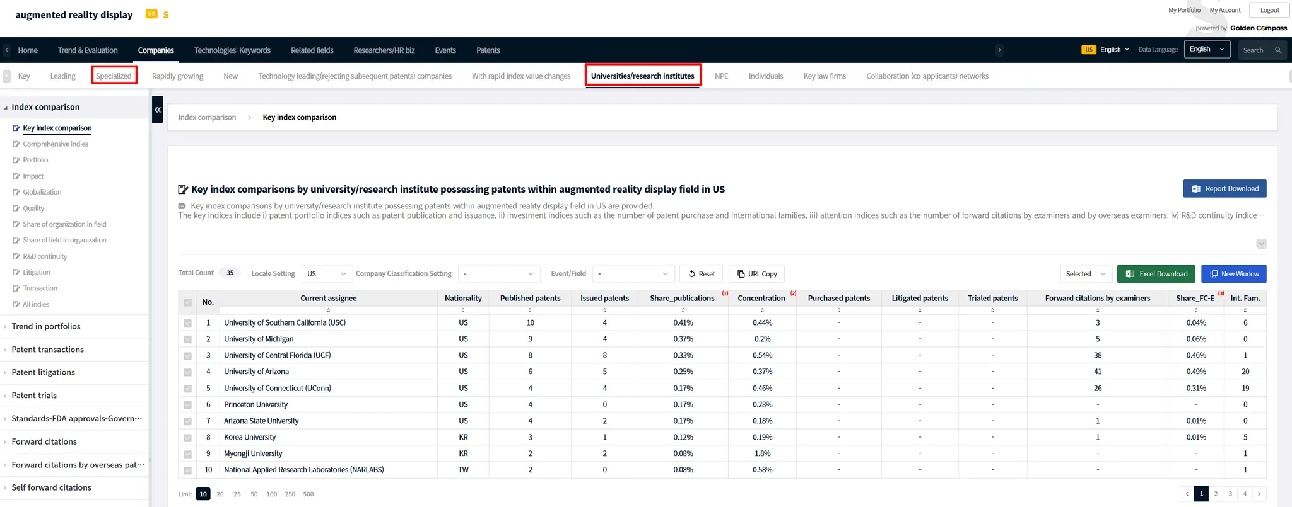Open Data Language English dropdown
The width and height of the screenshot is (1292, 507).
pos(1207,50)
